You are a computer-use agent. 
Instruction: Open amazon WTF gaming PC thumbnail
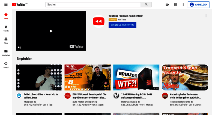click(136, 77)
